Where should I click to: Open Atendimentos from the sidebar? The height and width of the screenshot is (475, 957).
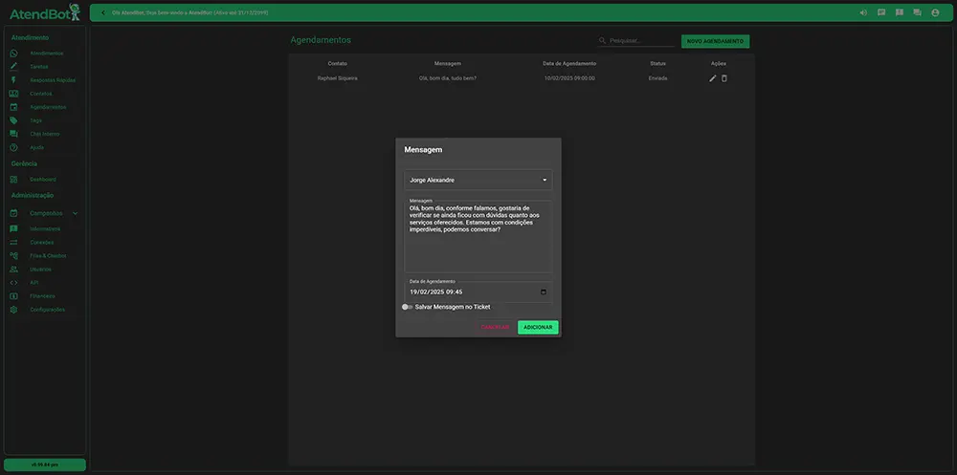(x=46, y=54)
